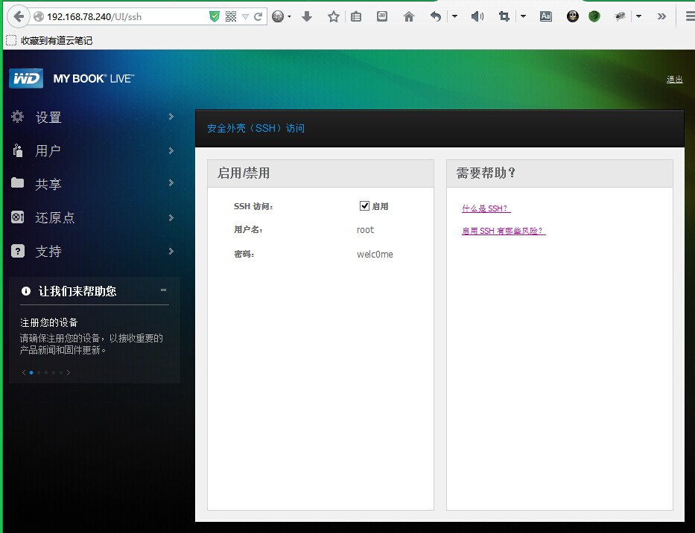695x533 pixels.
Task: Expand the 用户 menu chevron
Action: point(171,150)
